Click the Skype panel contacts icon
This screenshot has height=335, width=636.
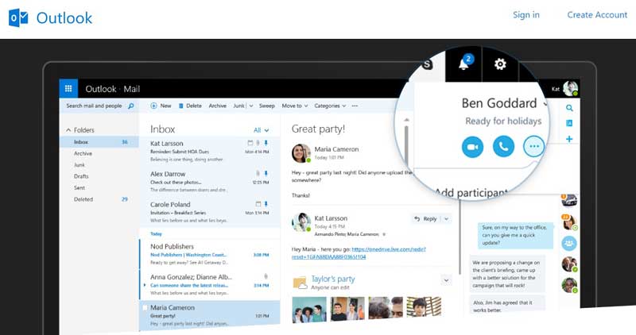tap(569, 123)
